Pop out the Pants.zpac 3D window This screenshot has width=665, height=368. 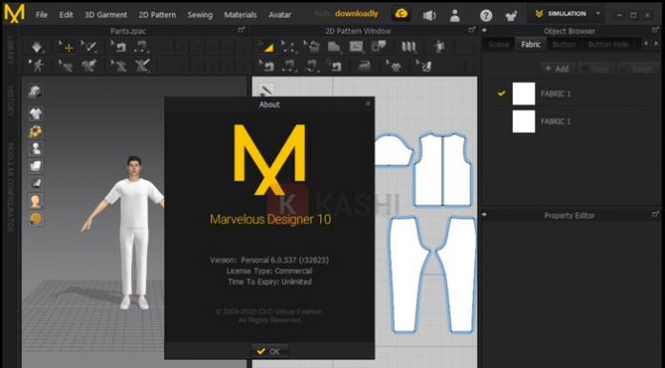click(242, 31)
